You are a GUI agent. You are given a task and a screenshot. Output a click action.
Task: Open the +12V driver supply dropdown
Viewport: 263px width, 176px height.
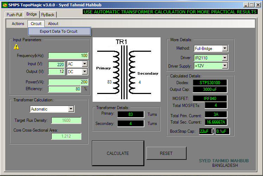[225, 66]
